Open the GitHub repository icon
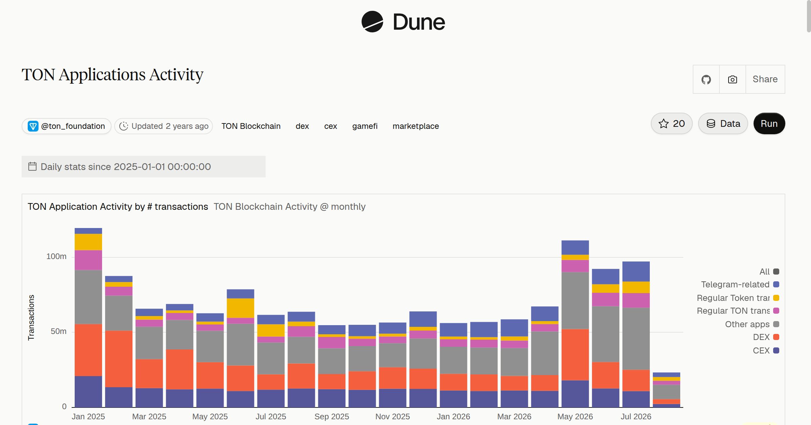Viewport: 811px width, 425px height. coord(706,79)
